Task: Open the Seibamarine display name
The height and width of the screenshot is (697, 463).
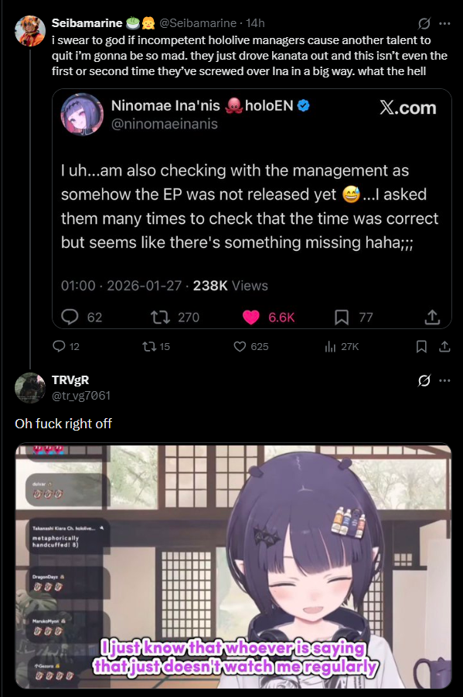Action: [87, 23]
